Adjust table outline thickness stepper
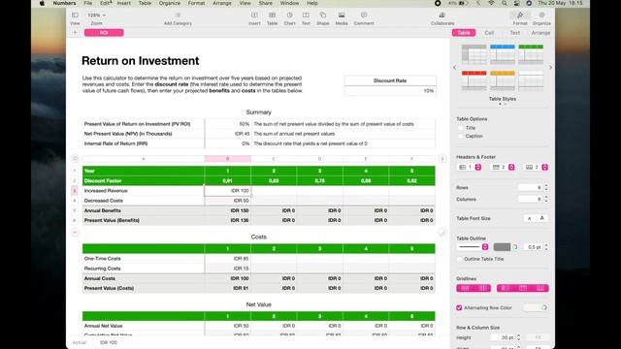The width and height of the screenshot is (621, 349). [546, 247]
